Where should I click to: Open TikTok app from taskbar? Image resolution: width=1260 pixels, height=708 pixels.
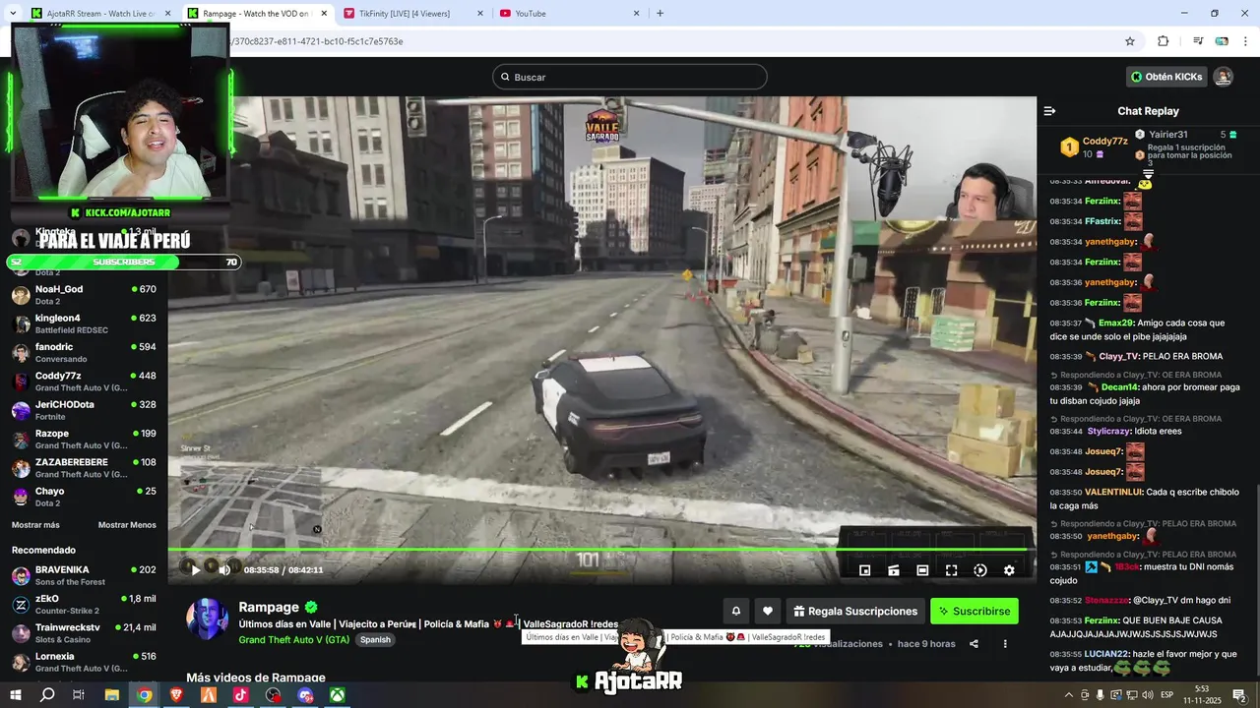click(240, 695)
